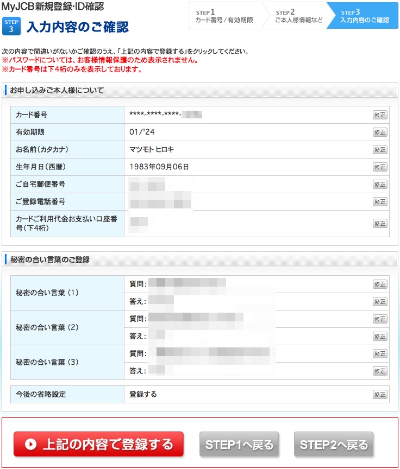Click 修正 for 今後の省略設定 row
400x469 pixels.
(380, 395)
